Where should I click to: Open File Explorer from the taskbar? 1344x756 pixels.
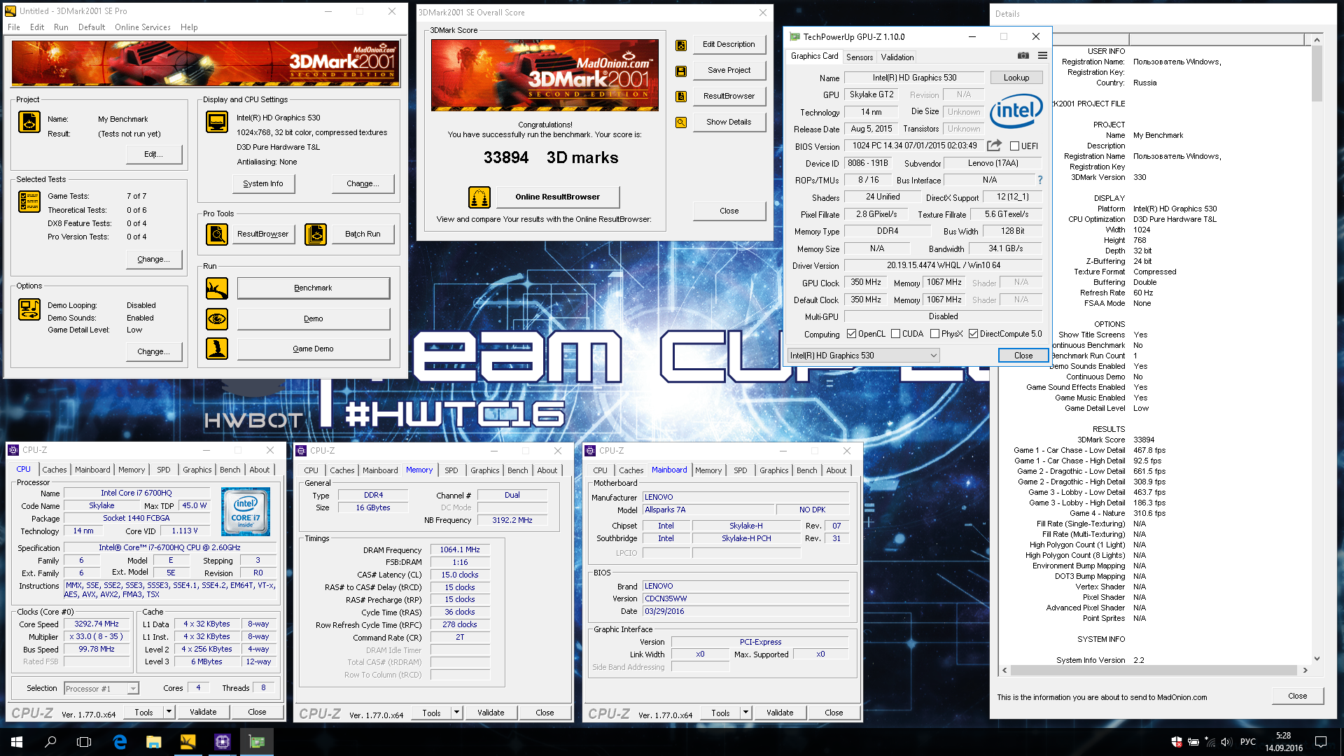coord(153,741)
